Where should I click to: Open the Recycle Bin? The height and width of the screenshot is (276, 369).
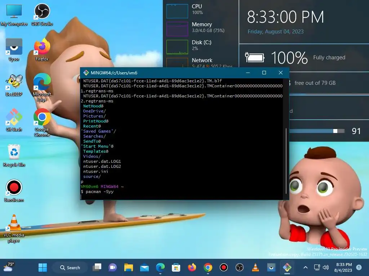pos(14,155)
